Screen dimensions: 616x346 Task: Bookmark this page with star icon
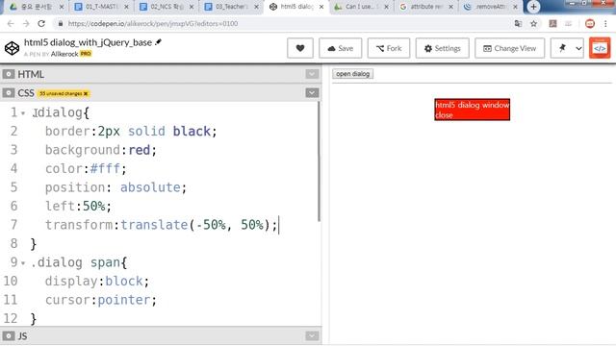coord(533,23)
